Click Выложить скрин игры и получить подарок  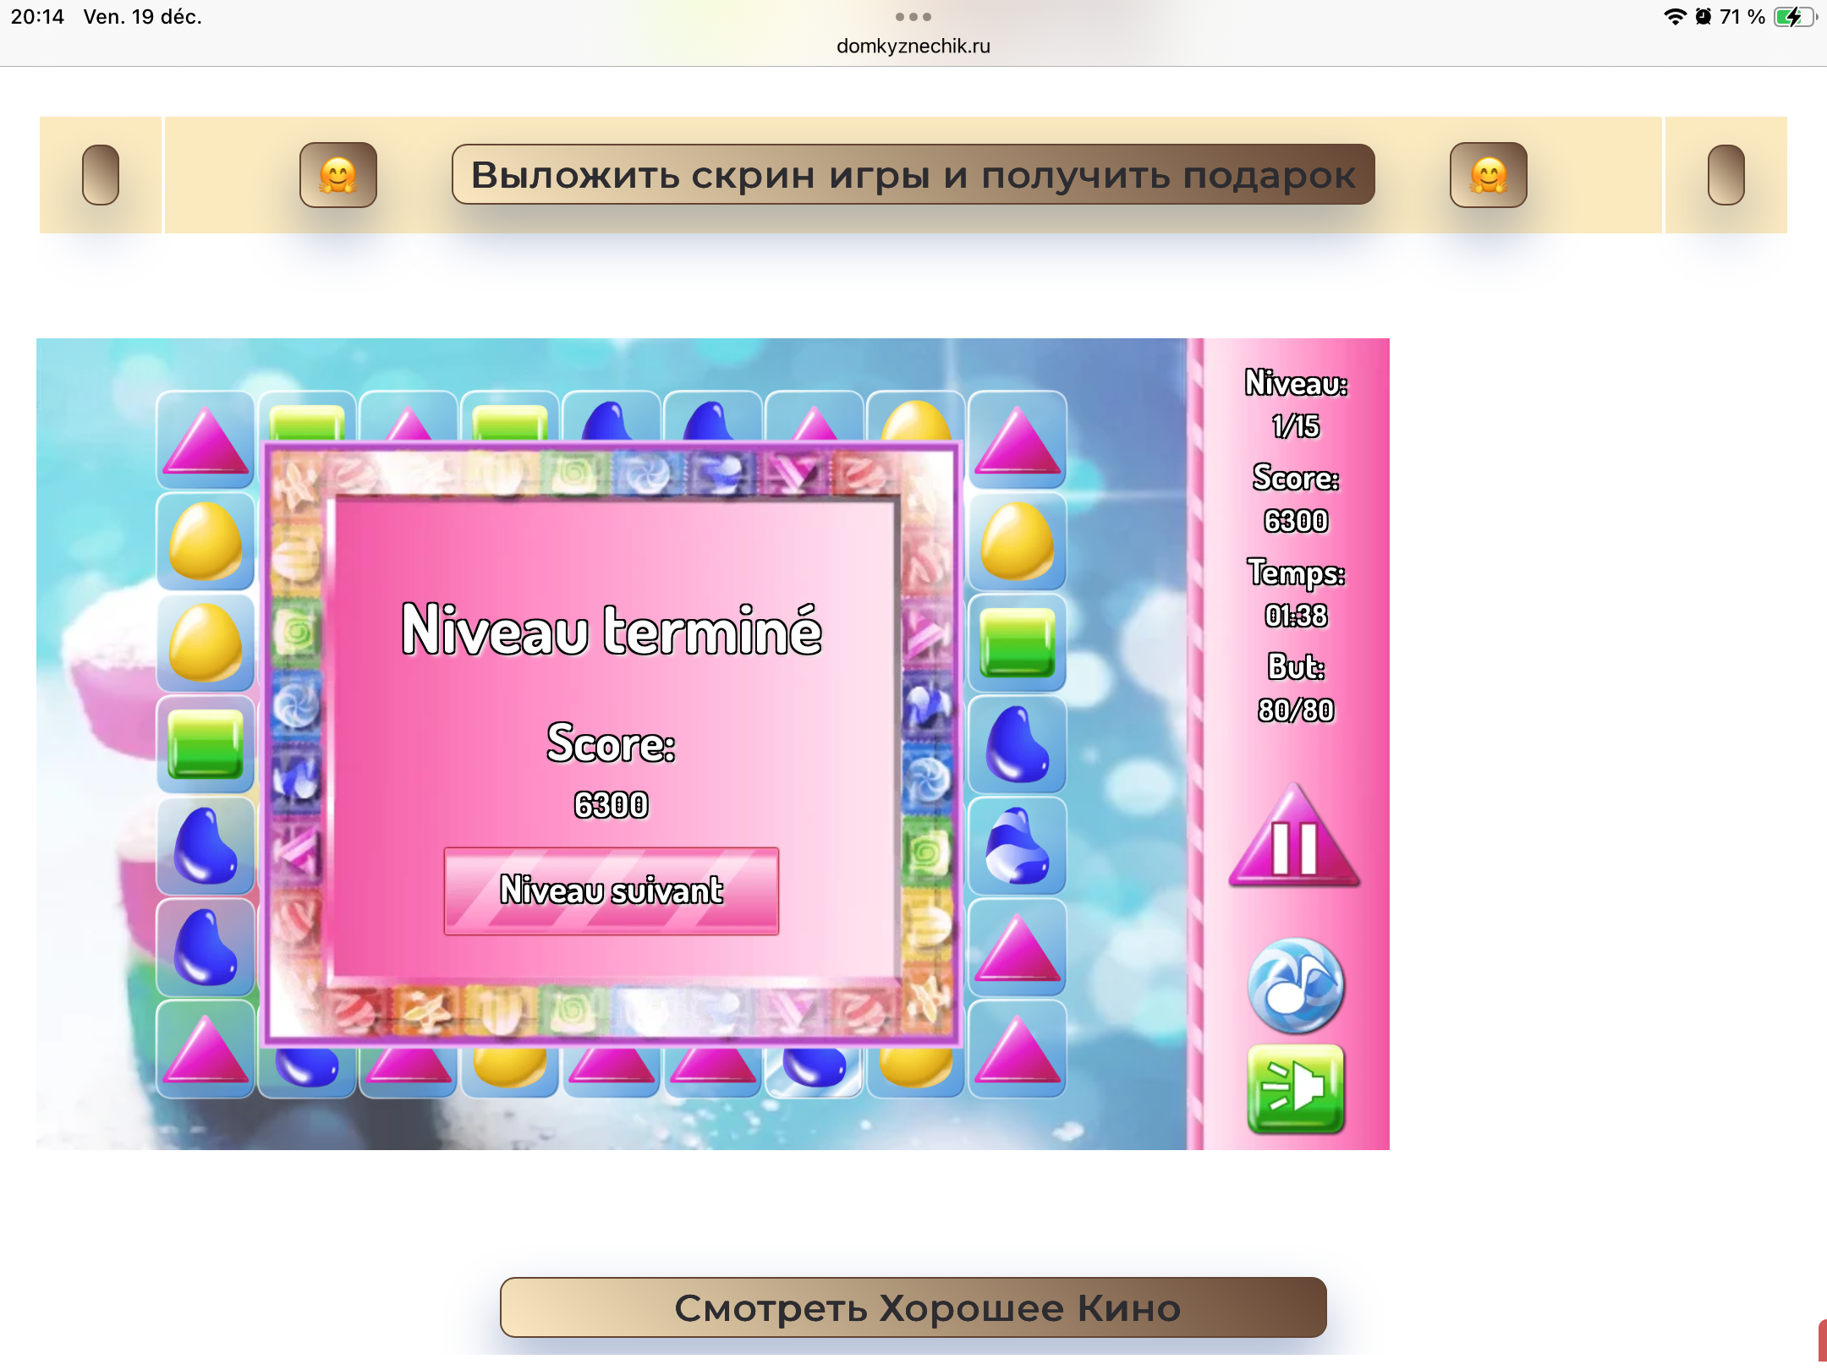coord(913,175)
